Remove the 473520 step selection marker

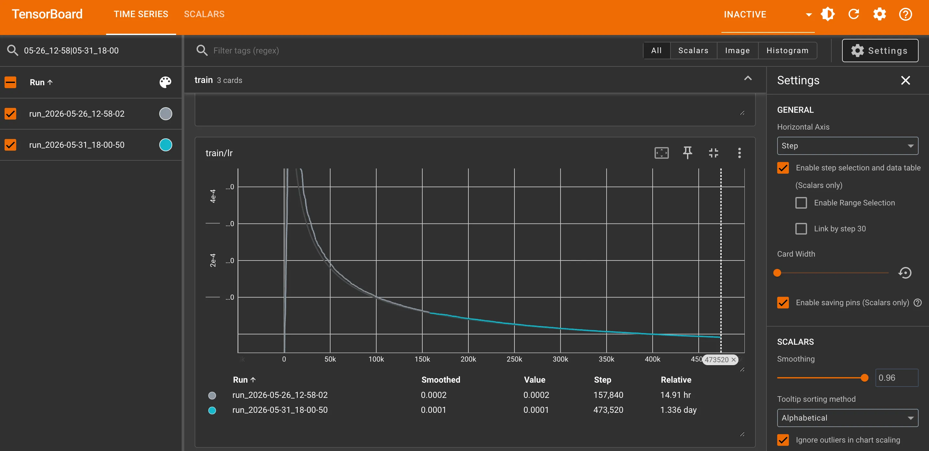click(x=733, y=360)
